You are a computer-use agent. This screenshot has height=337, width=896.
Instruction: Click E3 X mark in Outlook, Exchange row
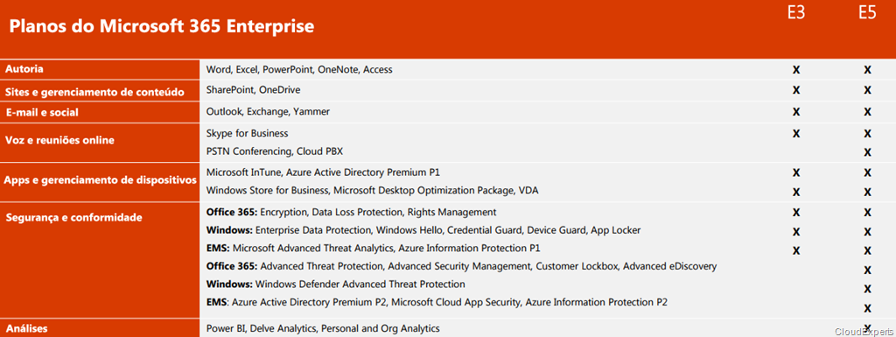(x=796, y=111)
